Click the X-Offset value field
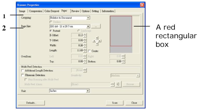Image resolution: width=198 pixels, height=110 pixels. [77, 35]
